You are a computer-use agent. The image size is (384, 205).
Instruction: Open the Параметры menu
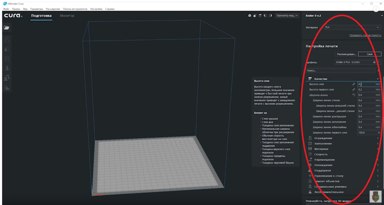[37, 9]
